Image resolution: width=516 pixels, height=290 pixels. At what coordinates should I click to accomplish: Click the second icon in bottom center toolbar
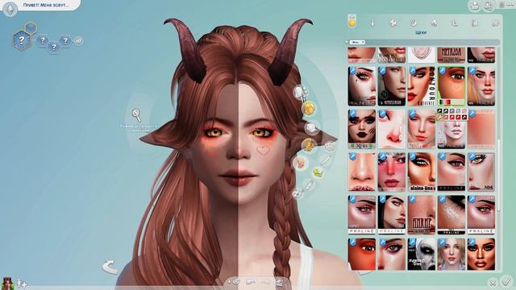click(x=251, y=282)
